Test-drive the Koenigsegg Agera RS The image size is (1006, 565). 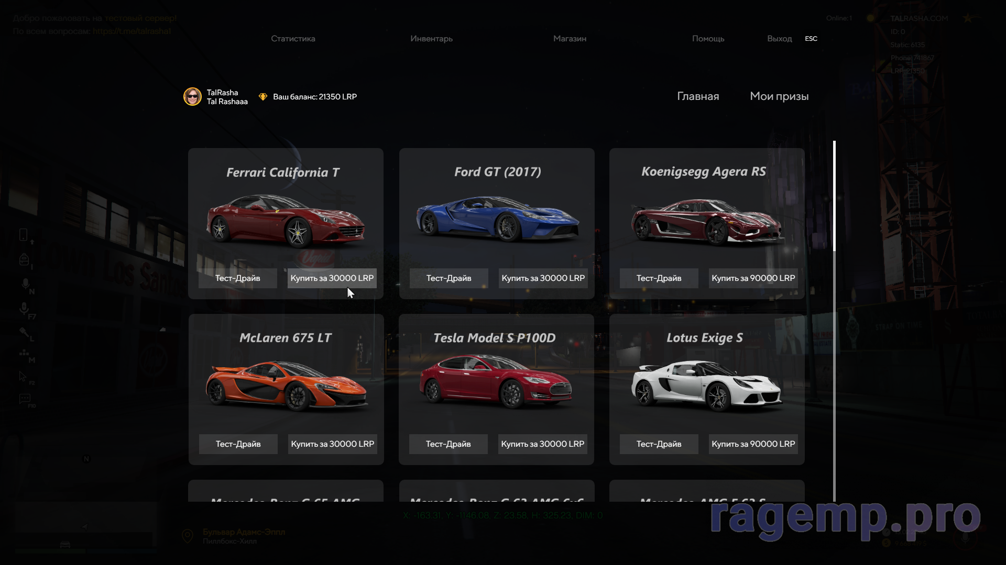[x=659, y=278]
